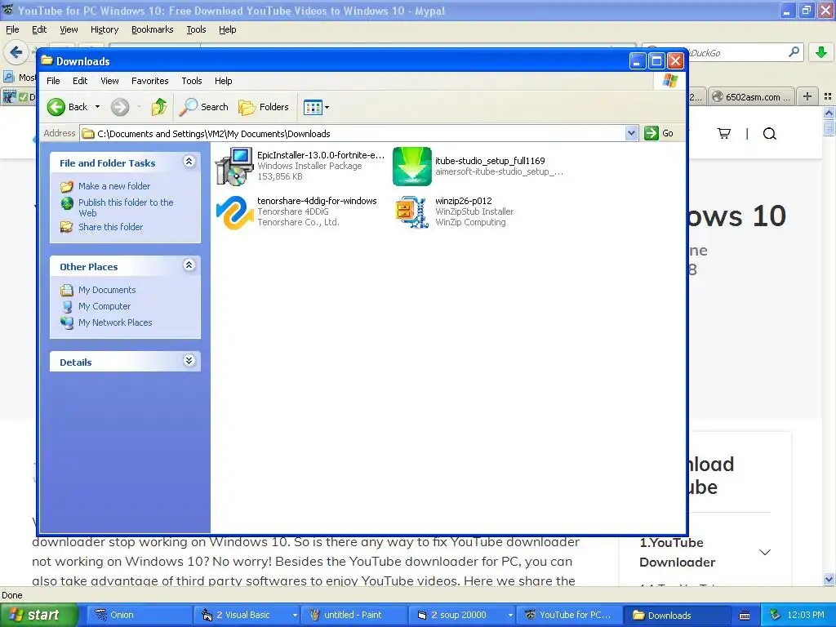This screenshot has width=836, height=627.
Task: Open the Back history dropdown arrow
Action: 98,107
